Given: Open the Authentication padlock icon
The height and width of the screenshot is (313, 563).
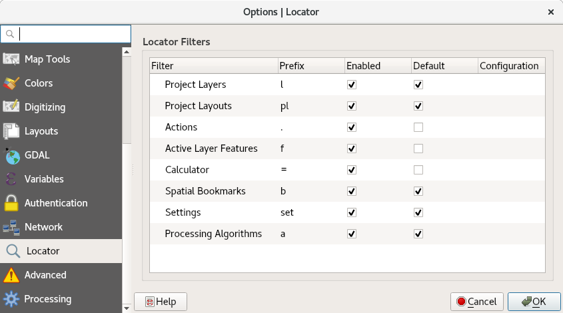Looking at the screenshot, I should [11, 203].
